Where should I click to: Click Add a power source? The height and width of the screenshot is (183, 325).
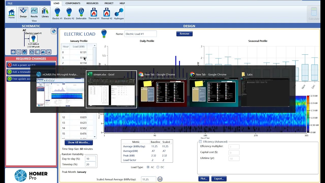pyautogui.click(x=31, y=65)
